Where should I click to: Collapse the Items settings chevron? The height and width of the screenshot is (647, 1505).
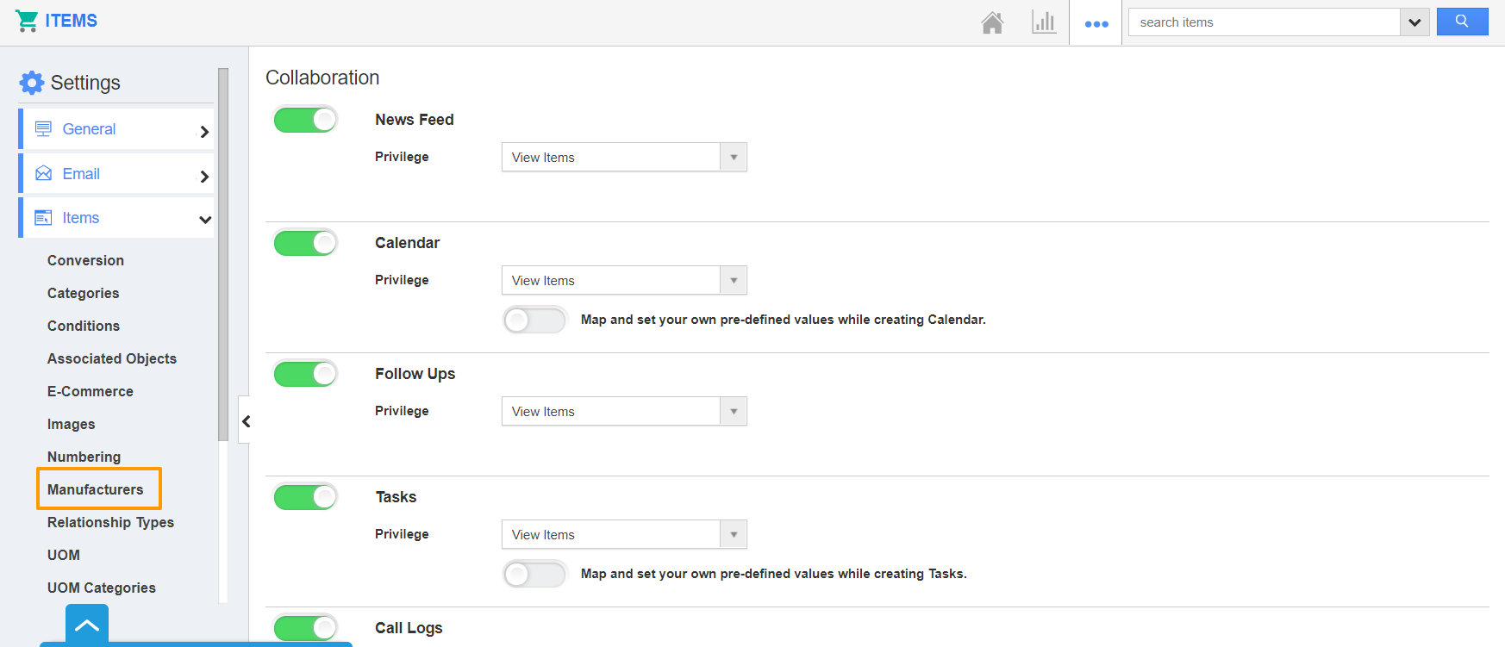click(x=205, y=220)
